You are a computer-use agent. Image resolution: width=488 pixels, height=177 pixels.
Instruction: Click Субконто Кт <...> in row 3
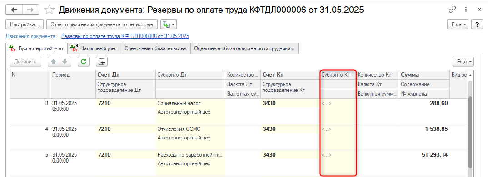click(x=338, y=103)
